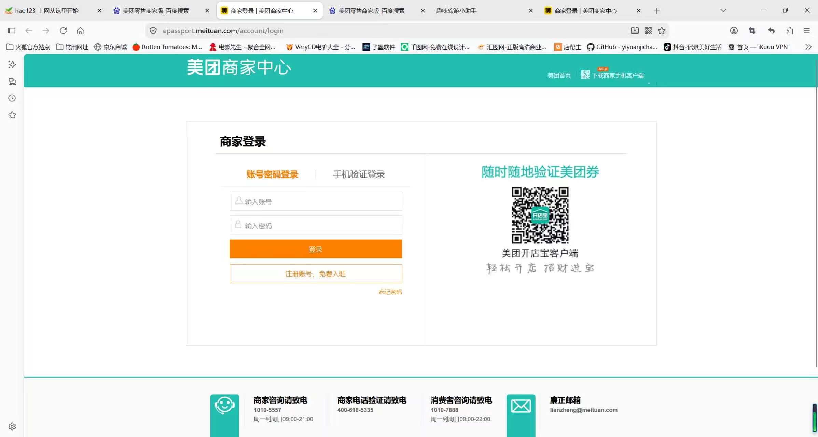Viewport: 818px width, 437px height.
Task: Focus the 输入密码 password field
Action: click(x=316, y=225)
